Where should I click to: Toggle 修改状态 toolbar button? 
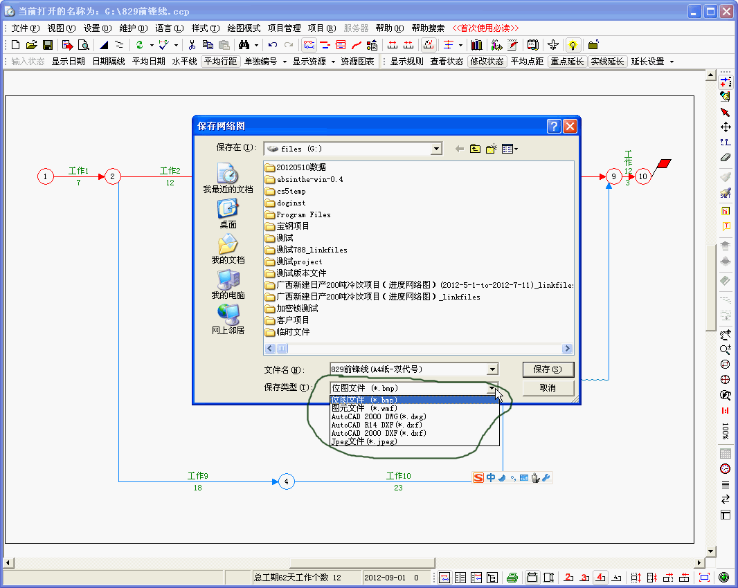(x=487, y=62)
